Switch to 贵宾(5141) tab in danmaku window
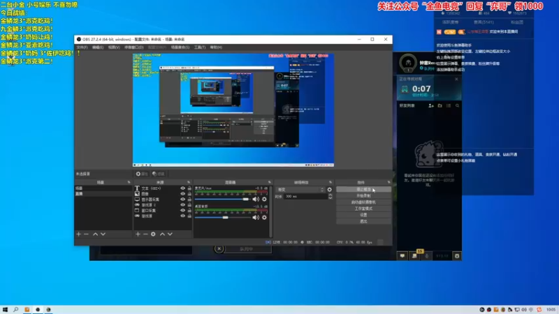 pyautogui.click(x=484, y=22)
